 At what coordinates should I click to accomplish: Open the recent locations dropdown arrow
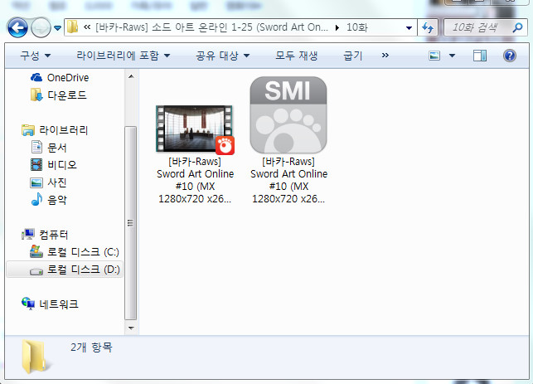point(58,28)
